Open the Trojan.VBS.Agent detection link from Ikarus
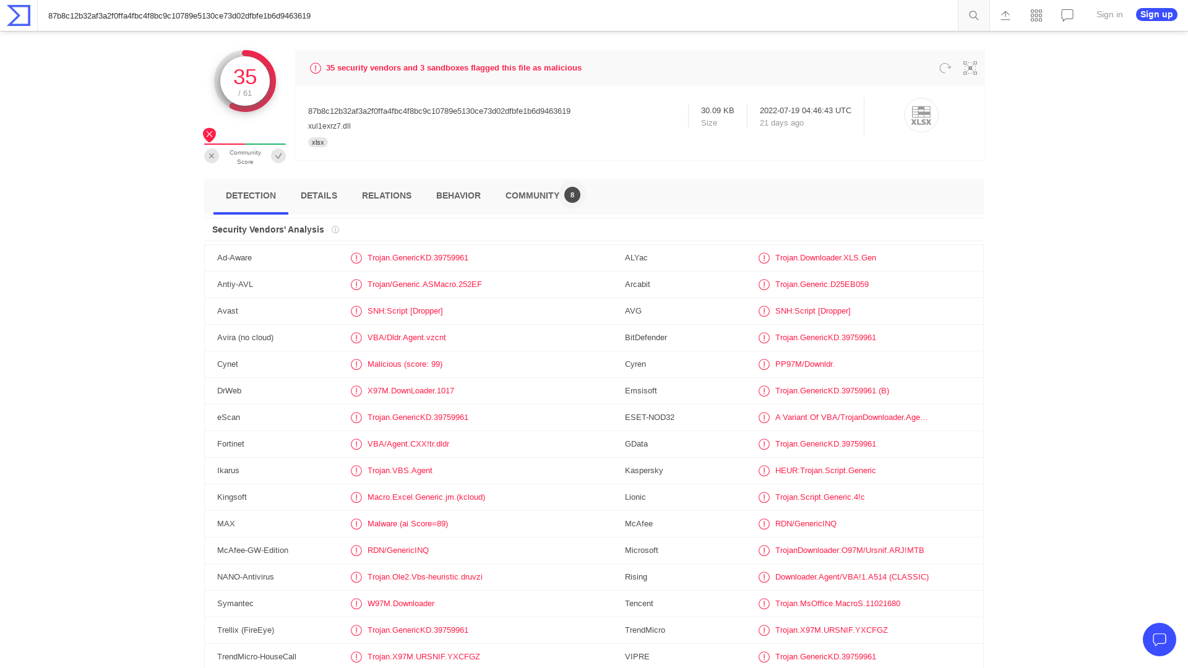1188x668 pixels. point(399,471)
